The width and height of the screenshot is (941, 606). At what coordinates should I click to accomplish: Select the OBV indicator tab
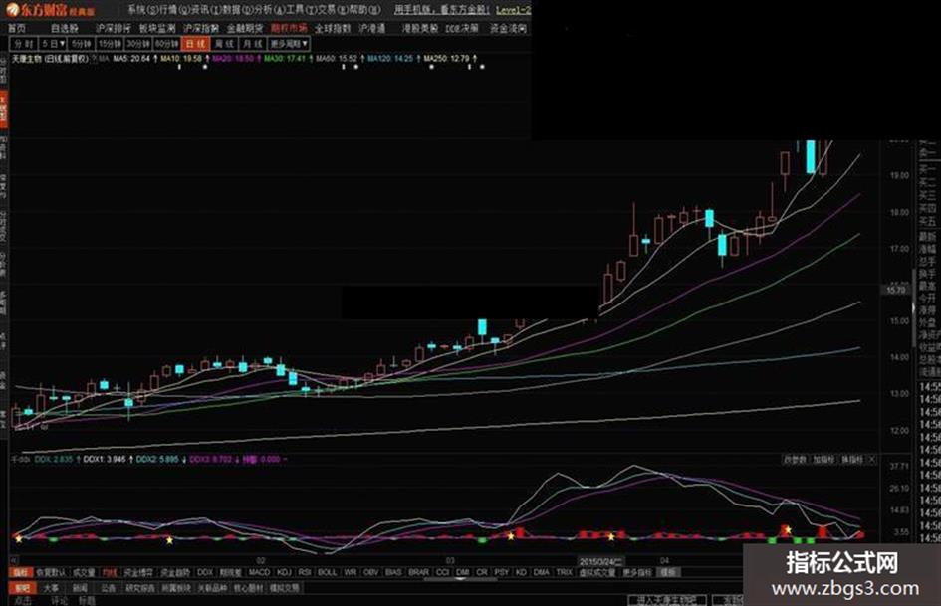tap(371, 573)
